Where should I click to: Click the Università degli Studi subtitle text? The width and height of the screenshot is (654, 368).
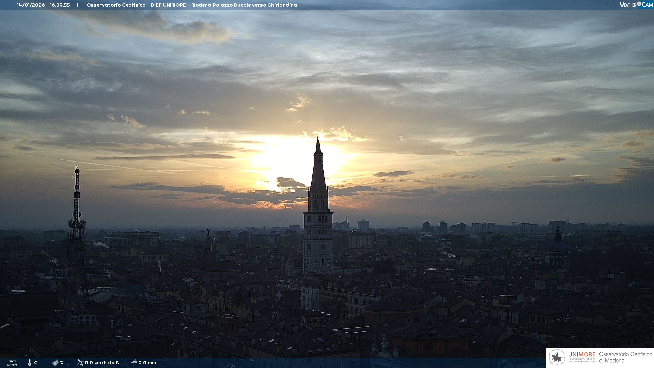click(x=581, y=360)
